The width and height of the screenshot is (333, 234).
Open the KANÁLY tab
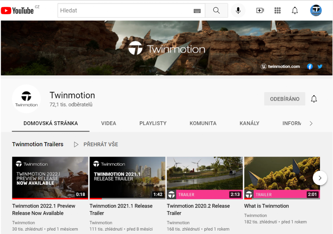pos(249,123)
